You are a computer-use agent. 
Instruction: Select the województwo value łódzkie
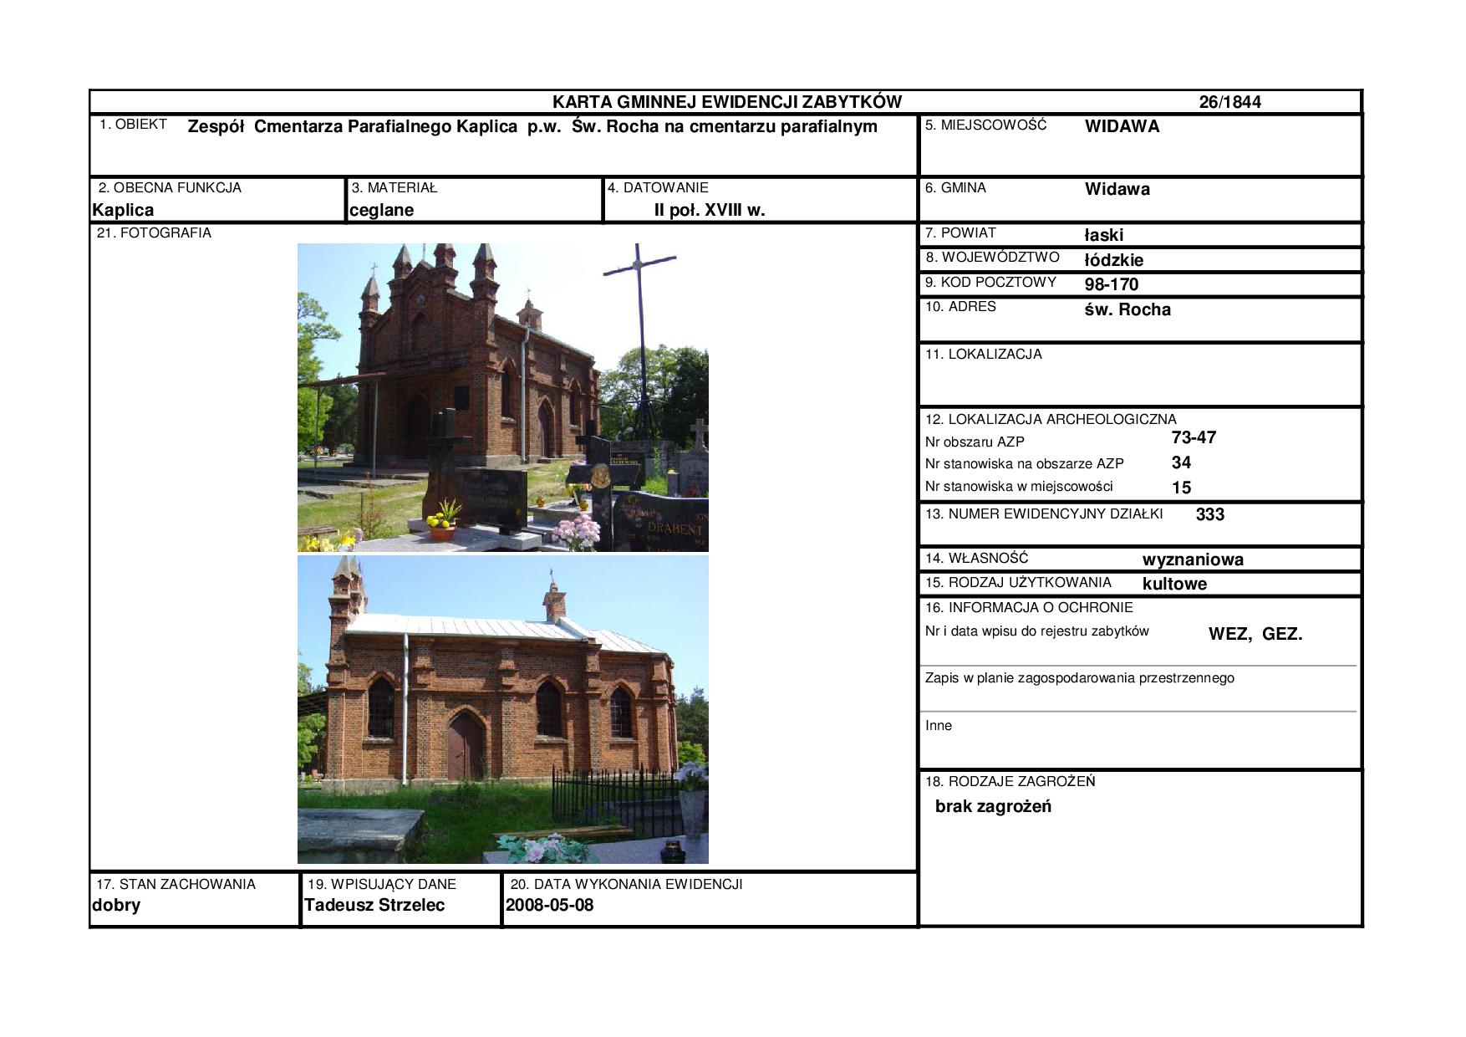click(x=1113, y=260)
